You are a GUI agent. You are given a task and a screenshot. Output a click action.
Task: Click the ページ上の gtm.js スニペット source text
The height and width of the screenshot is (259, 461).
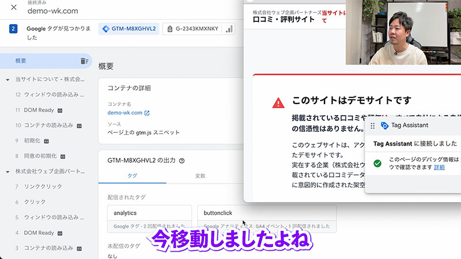(143, 132)
